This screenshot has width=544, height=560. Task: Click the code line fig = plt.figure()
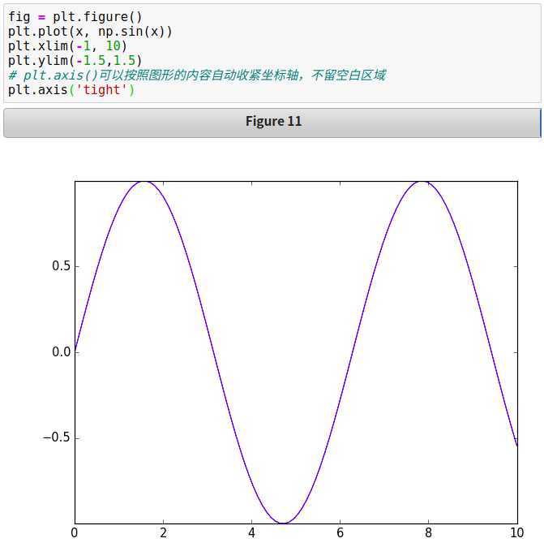pyautogui.click(x=75, y=17)
